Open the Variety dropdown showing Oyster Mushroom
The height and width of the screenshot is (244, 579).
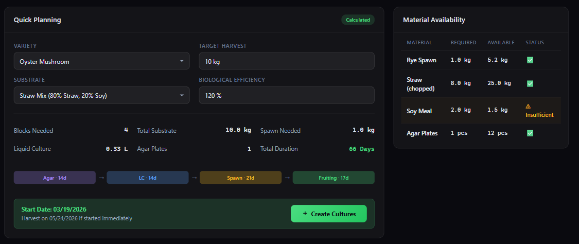point(101,61)
